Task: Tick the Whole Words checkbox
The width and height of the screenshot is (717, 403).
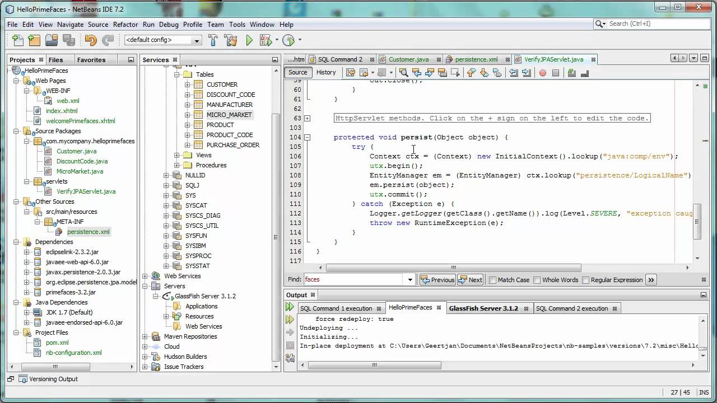Action: pyautogui.click(x=537, y=280)
